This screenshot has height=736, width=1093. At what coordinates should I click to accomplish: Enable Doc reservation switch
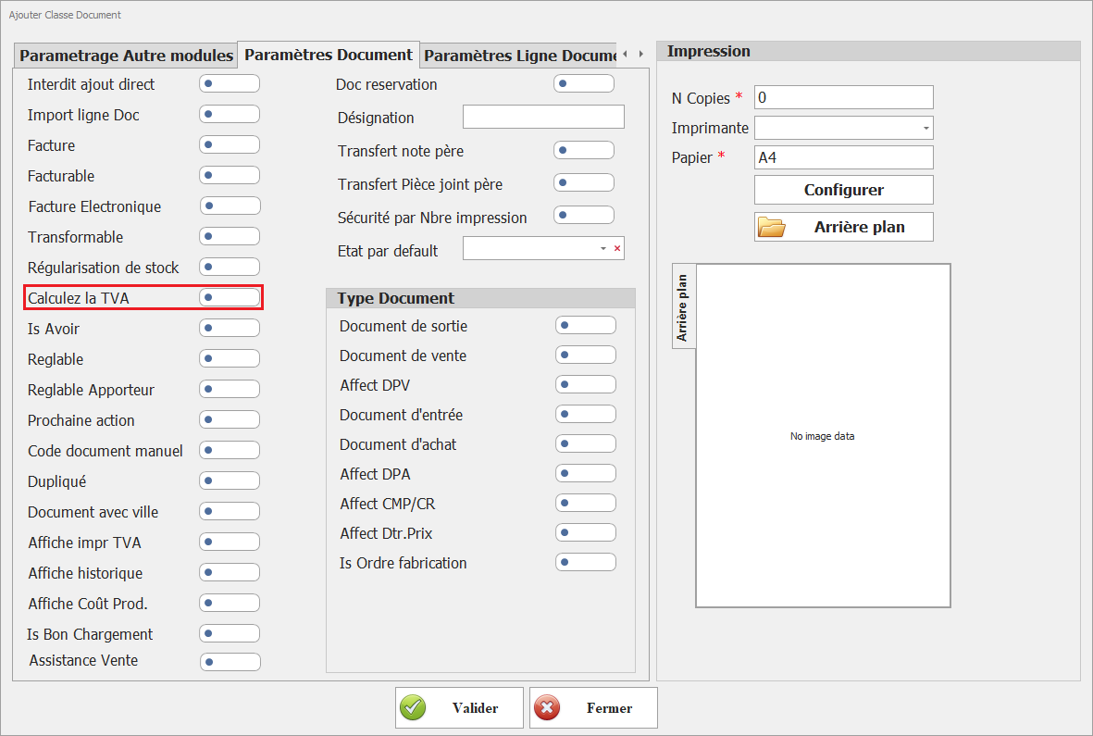[584, 83]
